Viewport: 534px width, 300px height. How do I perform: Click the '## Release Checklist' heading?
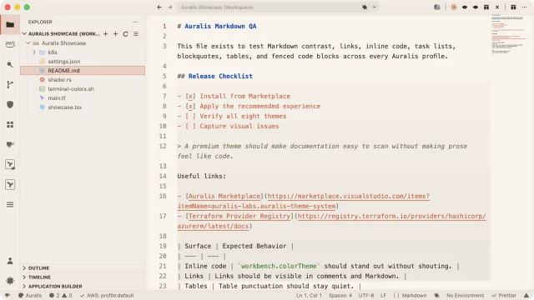215,76
